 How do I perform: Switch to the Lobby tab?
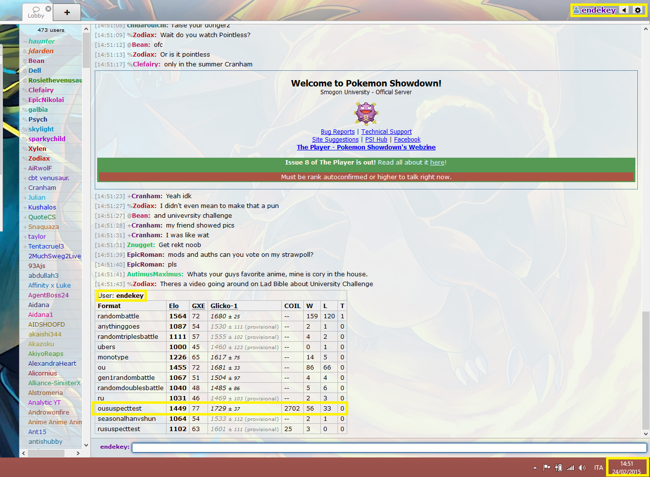point(36,12)
